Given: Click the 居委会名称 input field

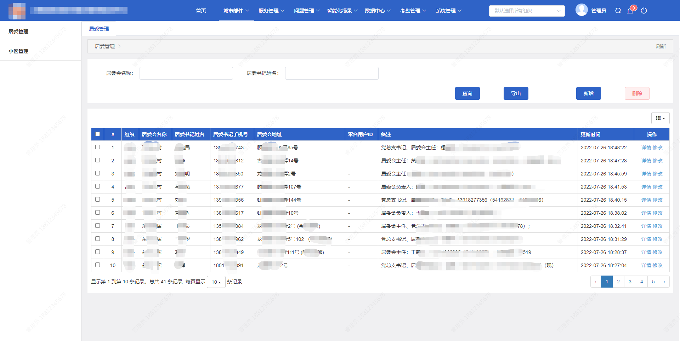Looking at the screenshot, I should pyautogui.click(x=186, y=73).
